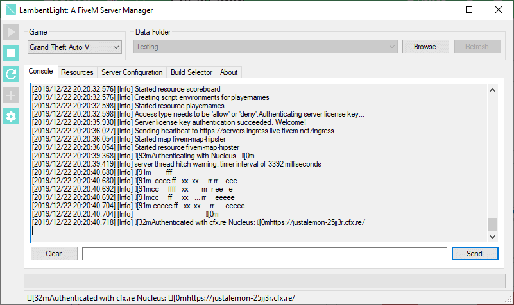The height and width of the screenshot is (305, 514).
Task: Stop the server with the square icon
Action: (11, 53)
